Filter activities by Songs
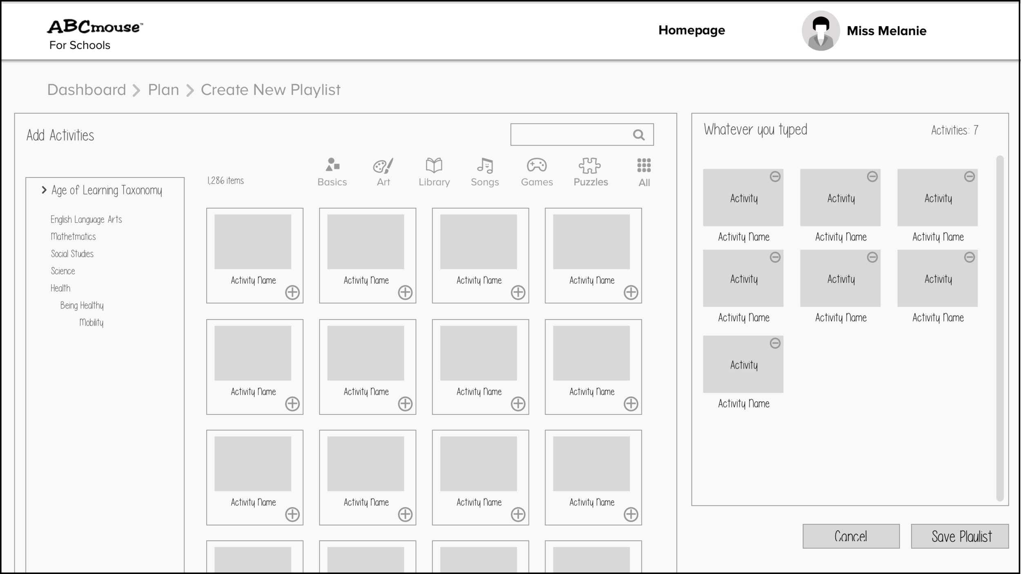The height and width of the screenshot is (574, 1021). (x=485, y=172)
